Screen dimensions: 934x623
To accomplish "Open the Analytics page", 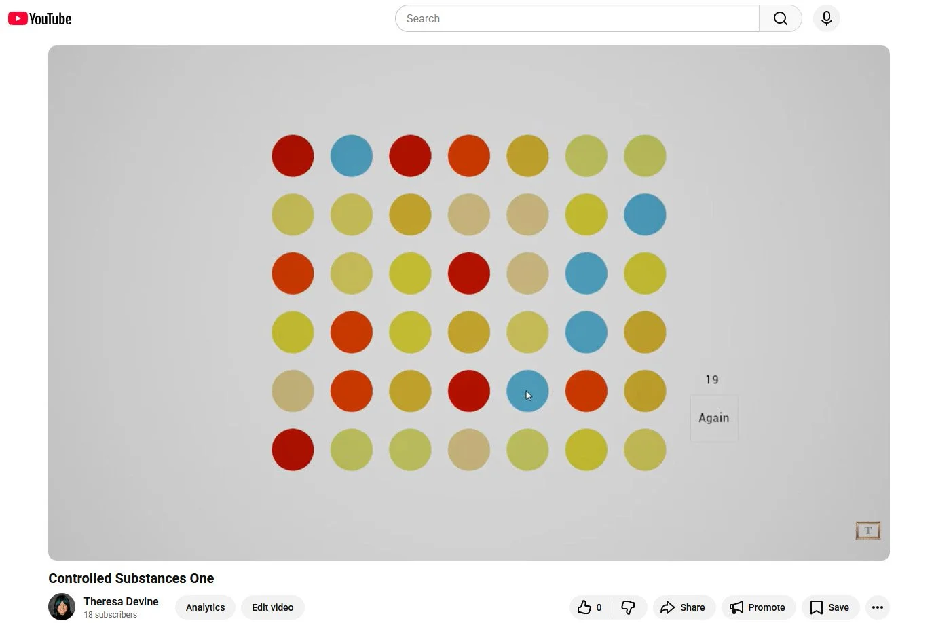I will point(205,607).
